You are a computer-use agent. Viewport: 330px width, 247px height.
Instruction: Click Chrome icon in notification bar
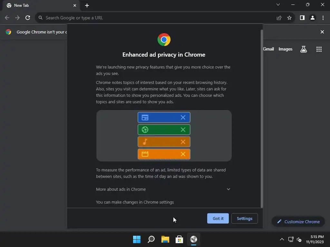(8, 32)
